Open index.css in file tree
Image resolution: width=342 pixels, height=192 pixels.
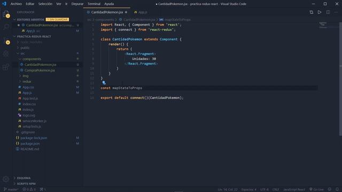[29, 104]
